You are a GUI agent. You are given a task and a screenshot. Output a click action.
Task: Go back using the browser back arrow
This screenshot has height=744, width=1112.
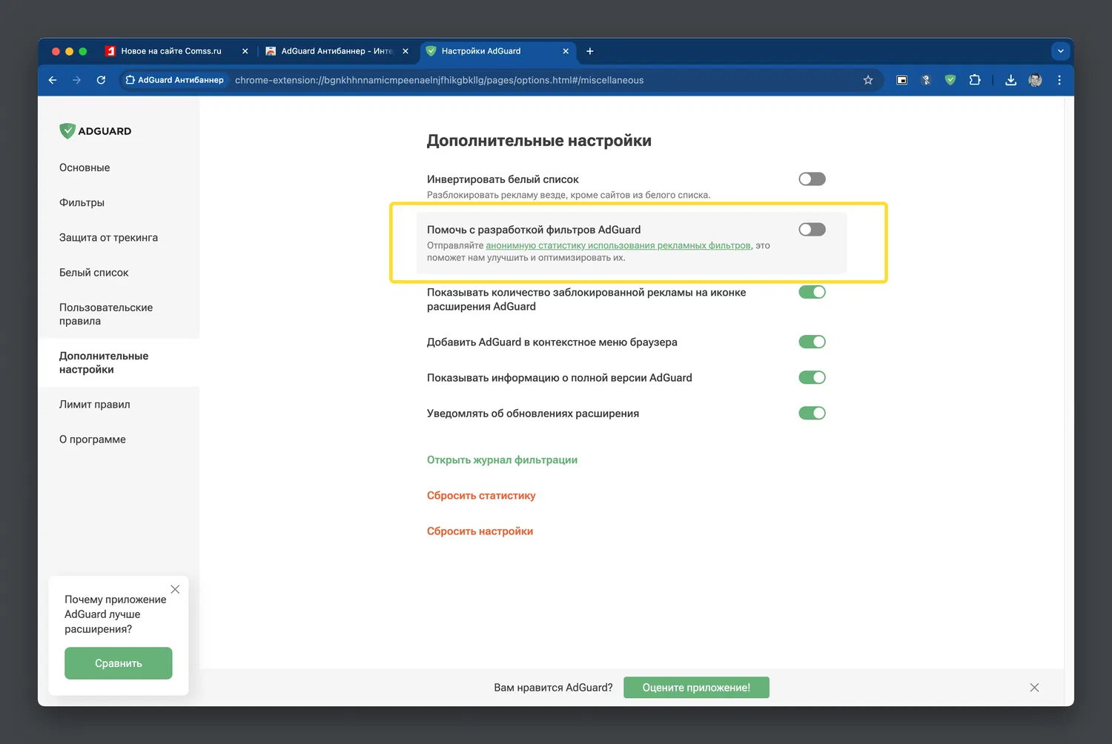click(x=53, y=80)
